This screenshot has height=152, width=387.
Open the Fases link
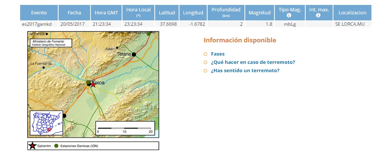pos(217,54)
